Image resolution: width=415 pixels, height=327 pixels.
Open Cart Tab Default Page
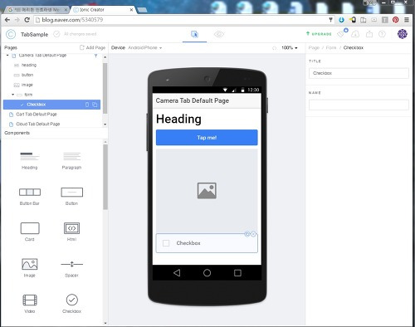[x=37, y=115]
